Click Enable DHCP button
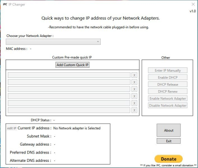 click(168, 77)
